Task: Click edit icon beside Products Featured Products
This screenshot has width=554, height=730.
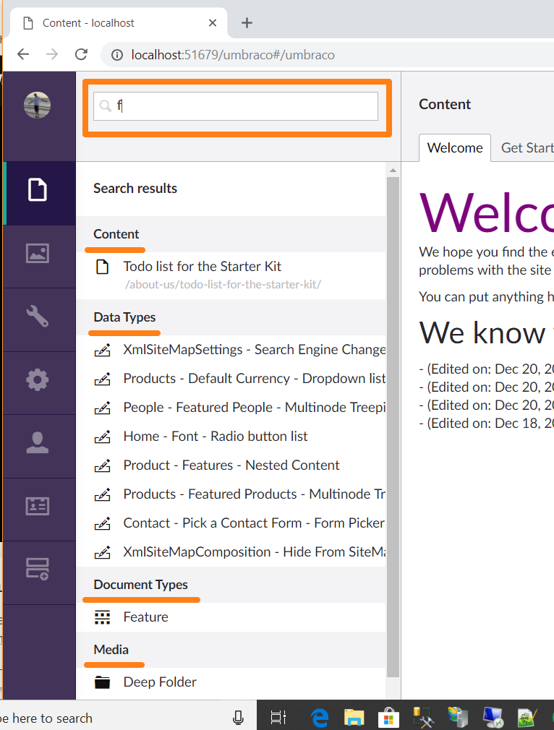Action: point(103,494)
